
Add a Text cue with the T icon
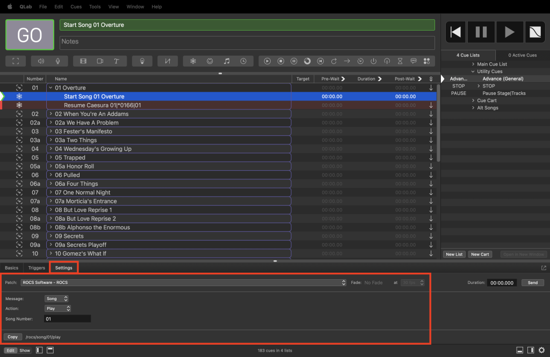click(x=117, y=61)
